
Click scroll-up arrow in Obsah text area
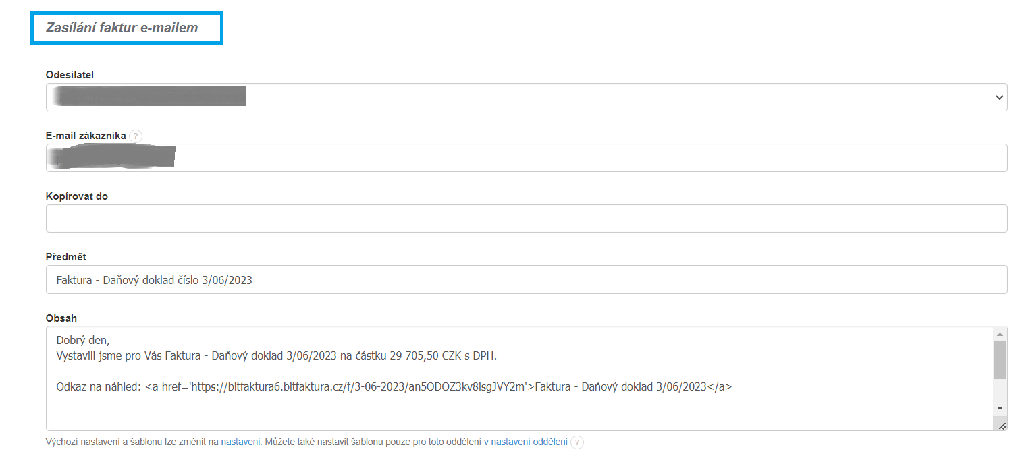[x=1000, y=335]
